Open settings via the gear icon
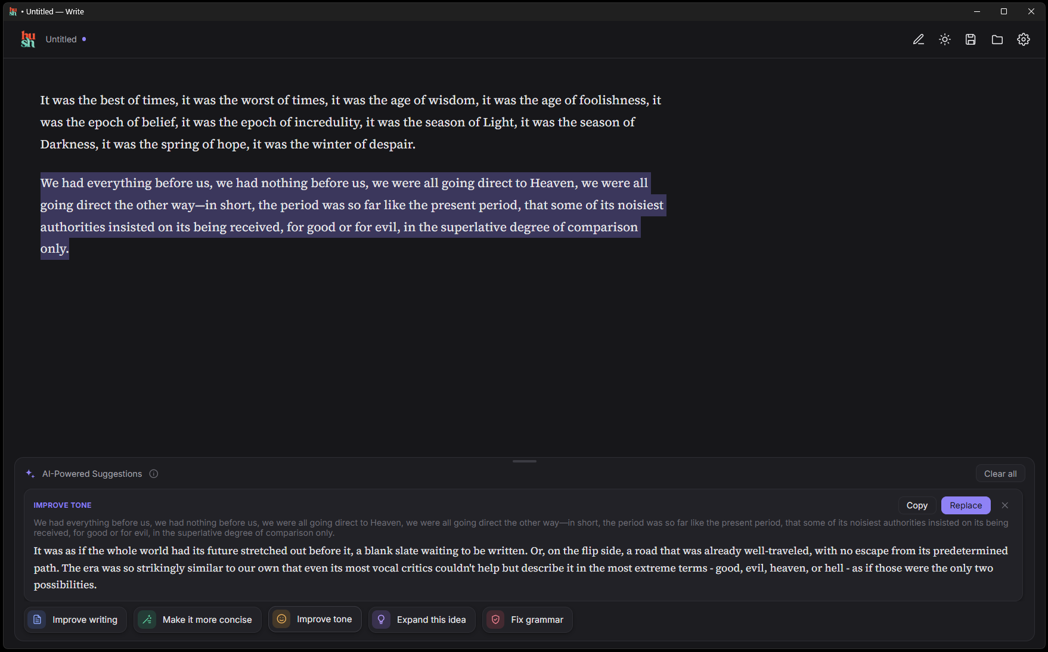Viewport: 1048px width, 652px height. coord(1024,39)
